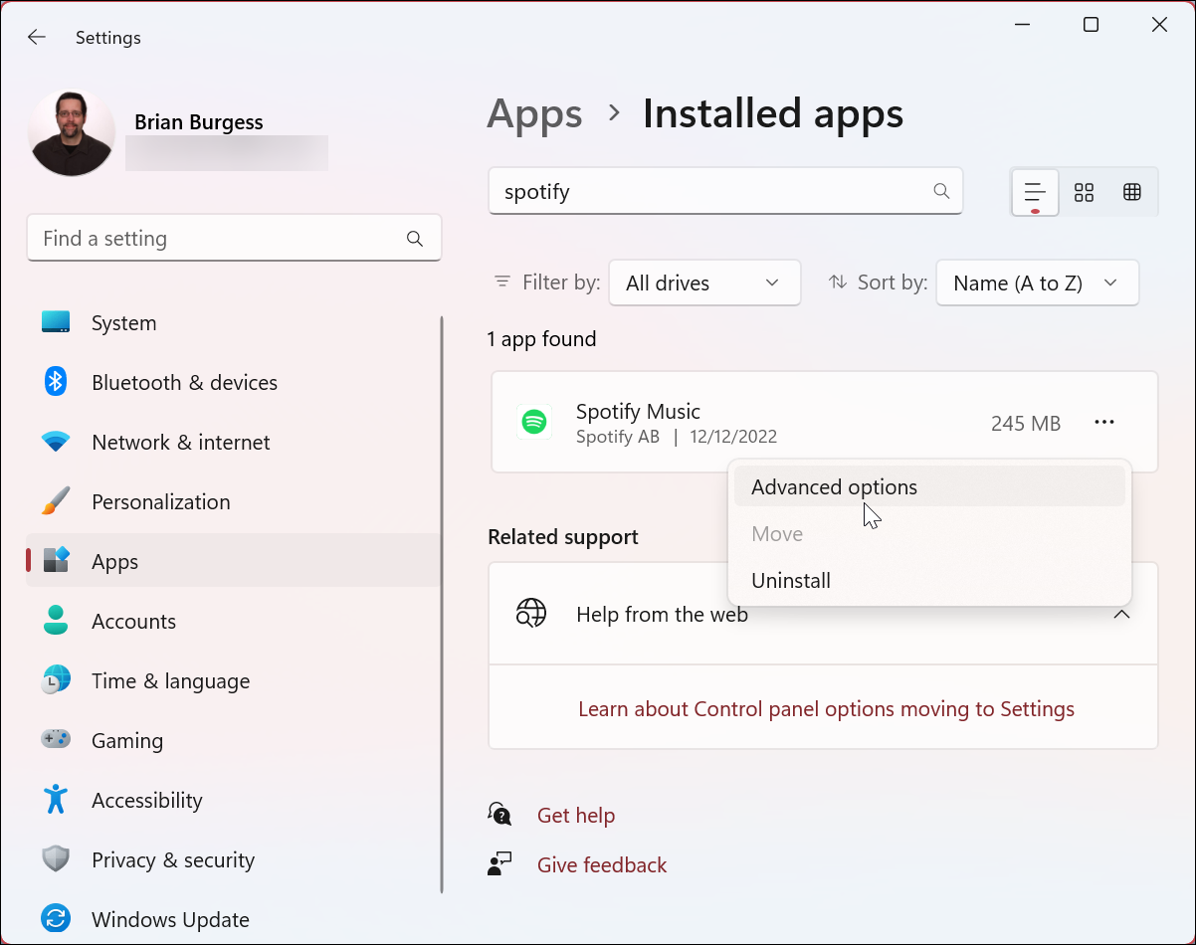The height and width of the screenshot is (945, 1196).
Task: Click the three-dot menu for Spotify Music
Action: pyautogui.click(x=1104, y=423)
